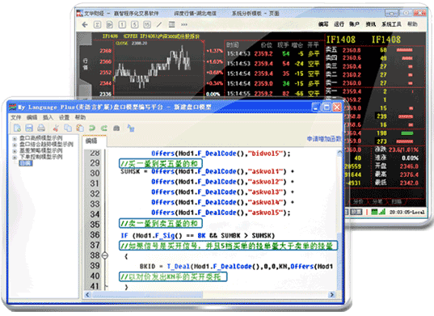Click the sigma icon in trading toolbar
This screenshot has height=316, width=434.
pyautogui.click(x=97, y=25)
